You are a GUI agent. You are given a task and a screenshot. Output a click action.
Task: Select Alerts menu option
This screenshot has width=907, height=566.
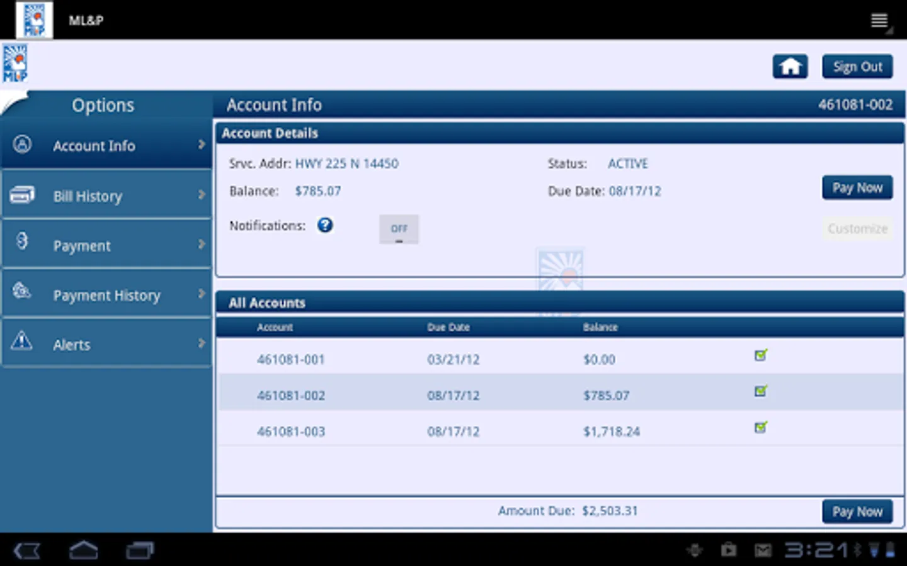coord(106,343)
